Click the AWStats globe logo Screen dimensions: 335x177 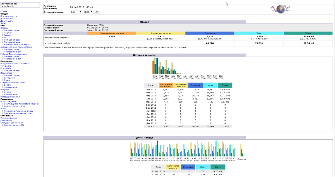pyautogui.click(x=281, y=9)
